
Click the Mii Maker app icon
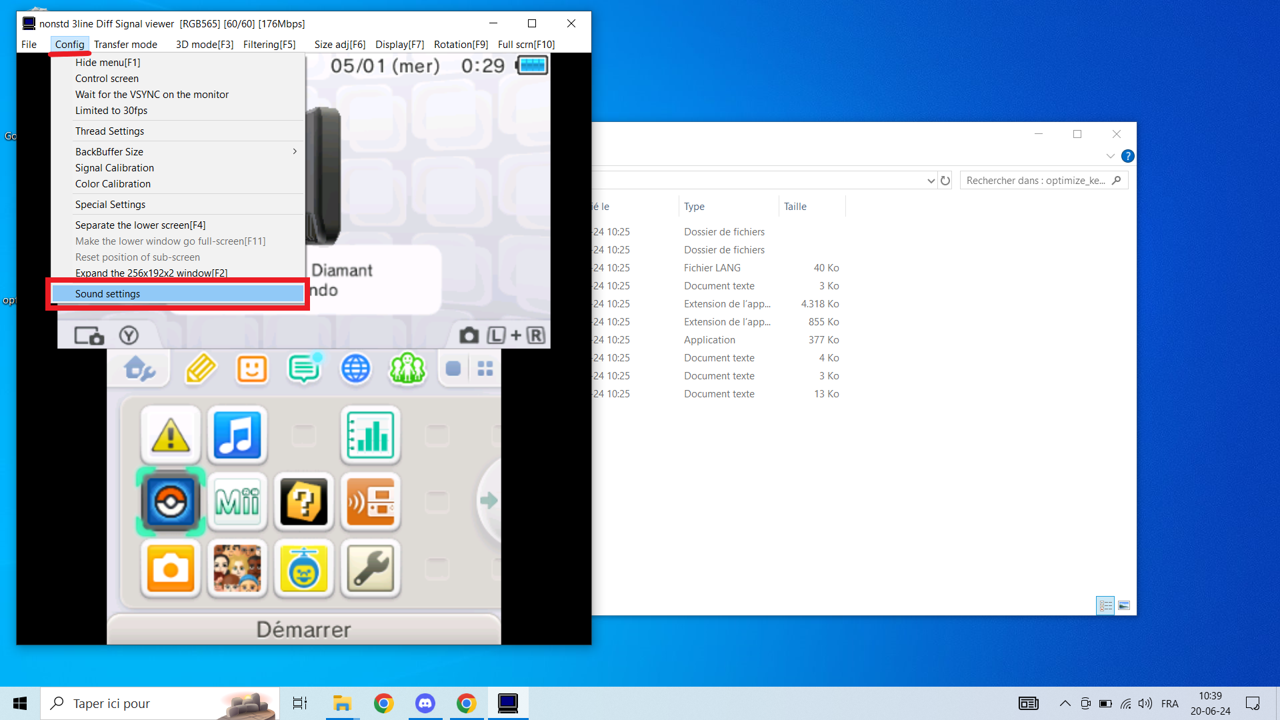[237, 502]
